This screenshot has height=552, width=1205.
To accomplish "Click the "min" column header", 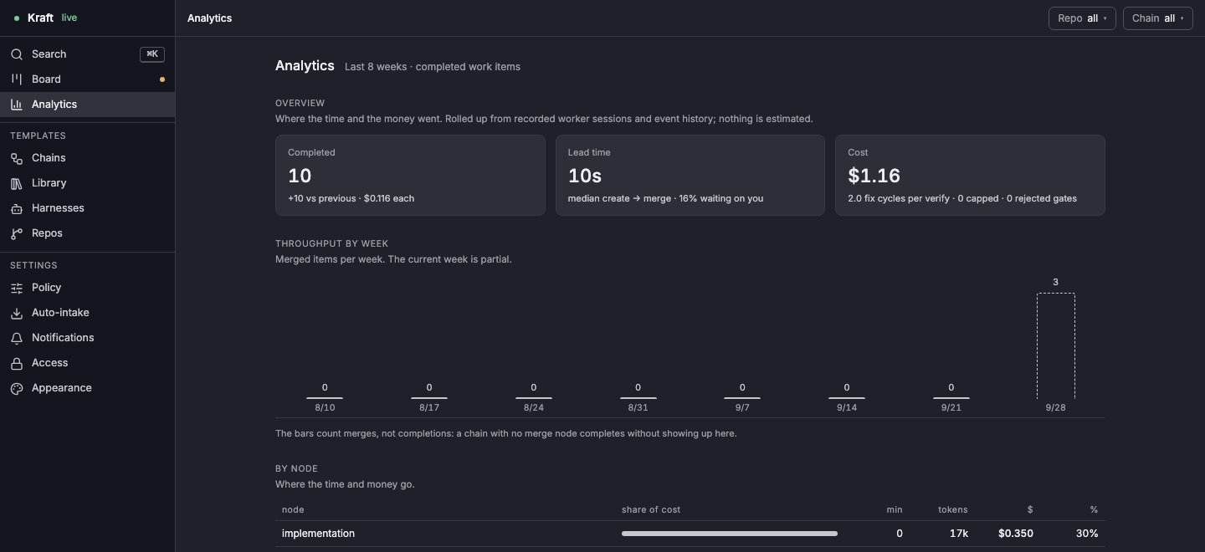I will coord(895,509).
